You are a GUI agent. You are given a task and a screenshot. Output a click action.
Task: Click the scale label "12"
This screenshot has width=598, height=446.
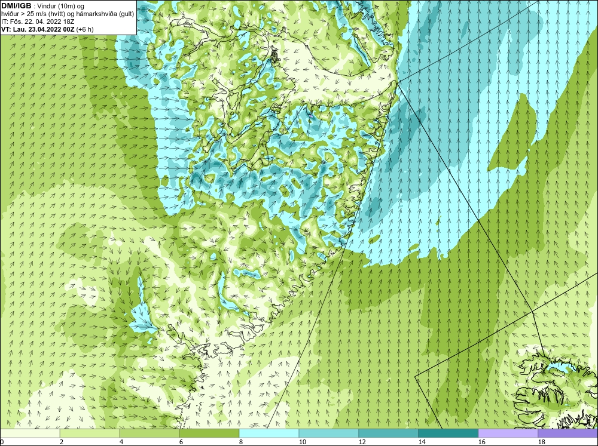tap(362, 442)
